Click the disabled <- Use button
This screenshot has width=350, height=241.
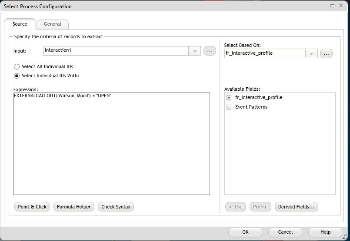[236, 207]
